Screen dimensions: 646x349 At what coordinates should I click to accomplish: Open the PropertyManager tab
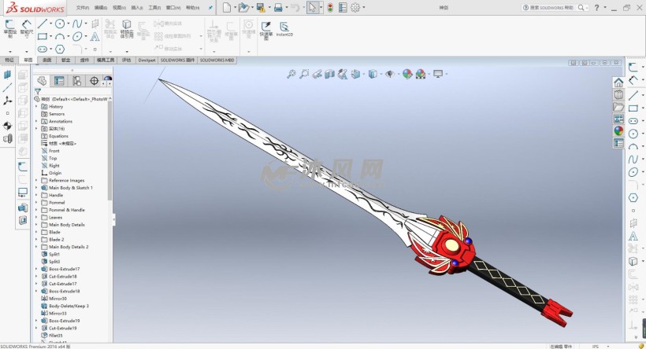pyautogui.click(x=59, y=81)
